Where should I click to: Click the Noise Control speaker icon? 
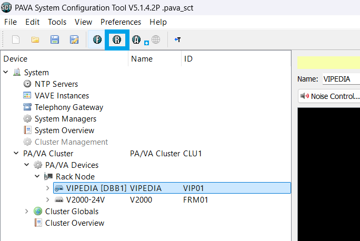pyautogui.click(x=305, y=96)
